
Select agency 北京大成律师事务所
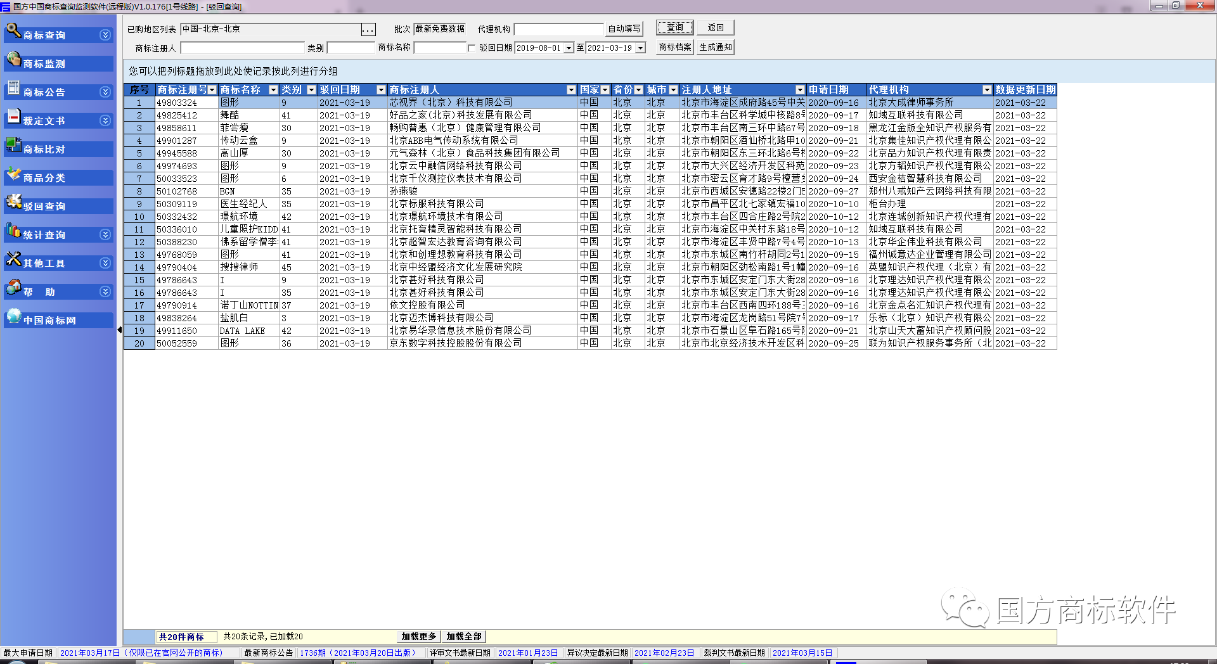pos(929,103)
